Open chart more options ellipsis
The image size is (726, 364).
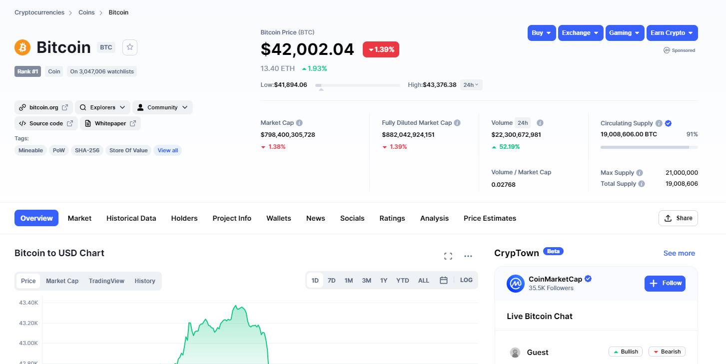click(468, 256)
